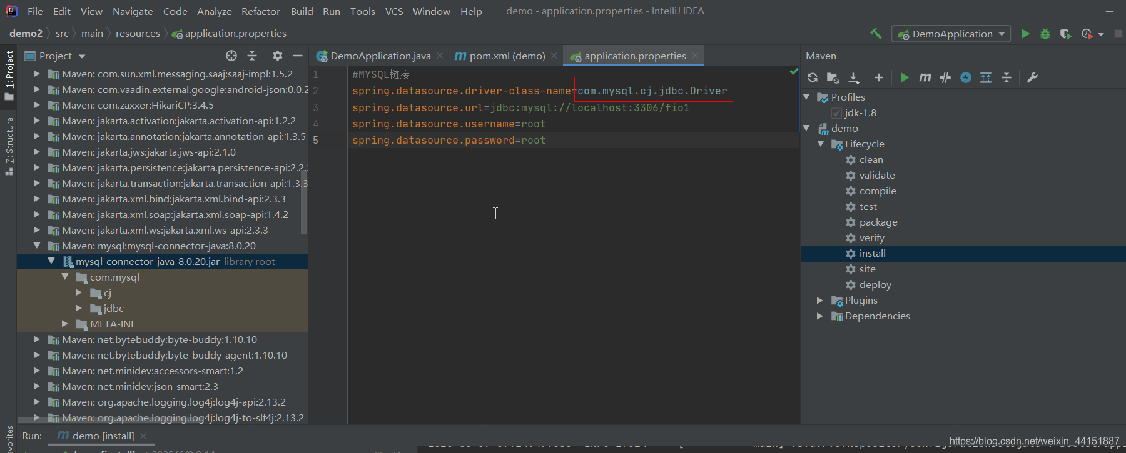This screenshot has width=1126, height=453.
Task: Toggle Maven offline mode
Action: (945, 77)
